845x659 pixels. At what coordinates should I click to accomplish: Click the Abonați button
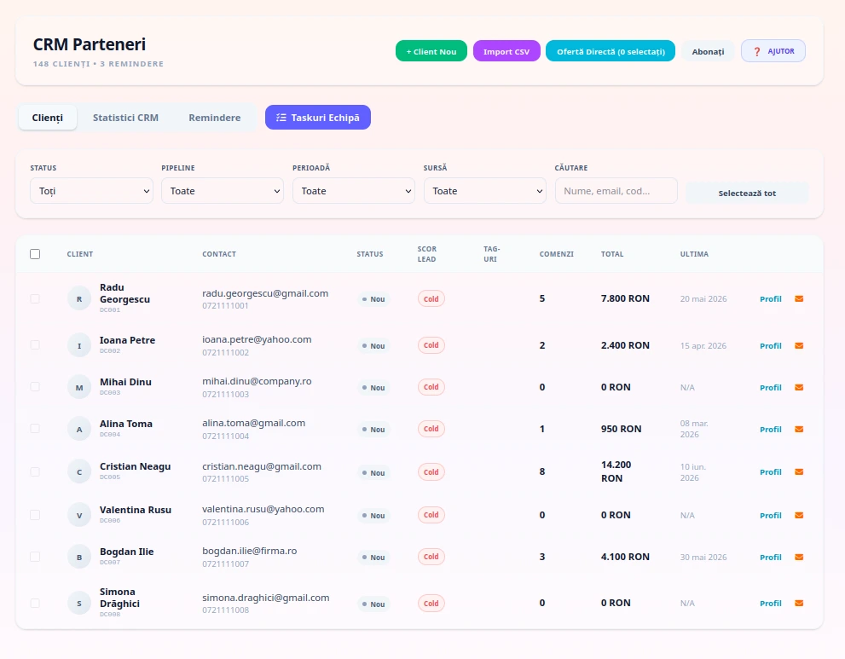tap(708, 51)
